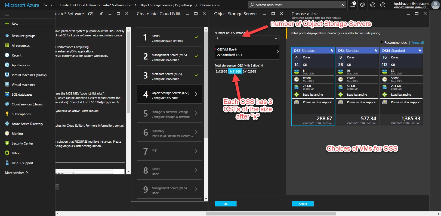Click the View all link

click(418, 42)
